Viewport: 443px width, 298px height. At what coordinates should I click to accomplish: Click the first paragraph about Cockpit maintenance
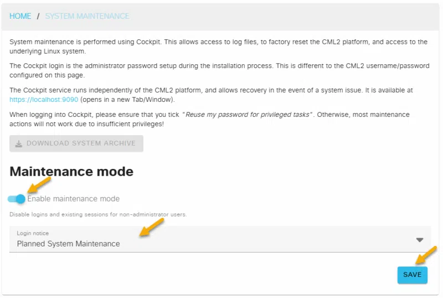click(x=218, y=47)
